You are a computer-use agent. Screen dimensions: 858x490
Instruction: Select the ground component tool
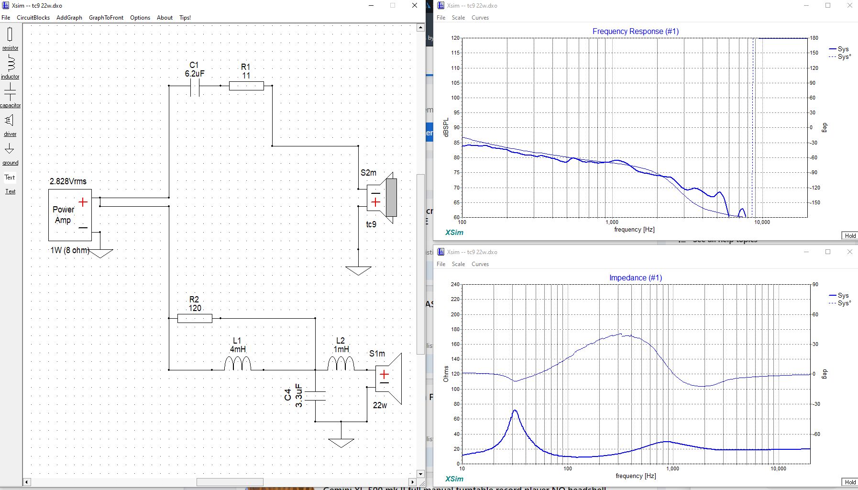click(x=10, y=154)
